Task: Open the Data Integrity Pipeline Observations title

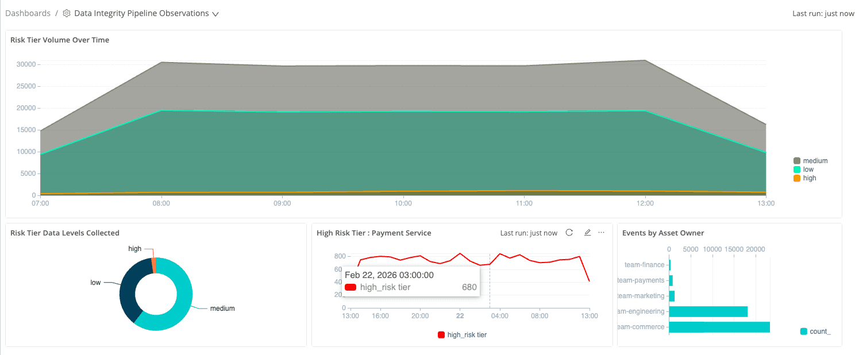Action: (141, 13)
